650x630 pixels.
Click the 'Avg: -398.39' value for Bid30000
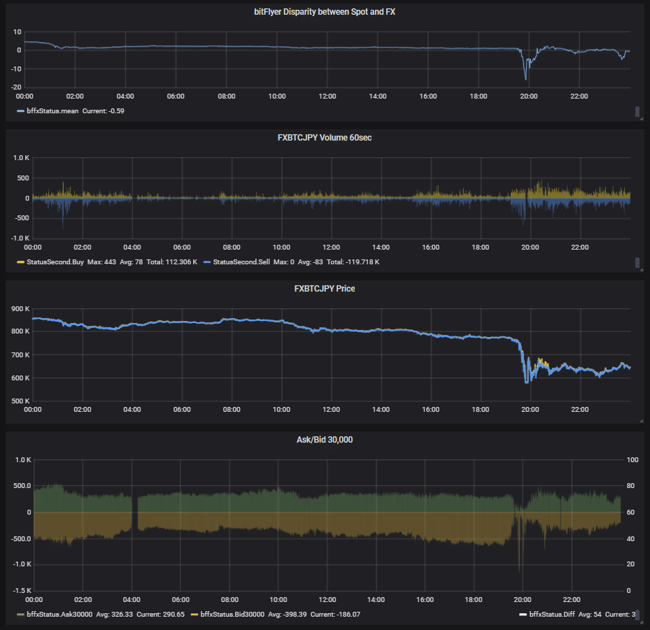pos(288,614)
